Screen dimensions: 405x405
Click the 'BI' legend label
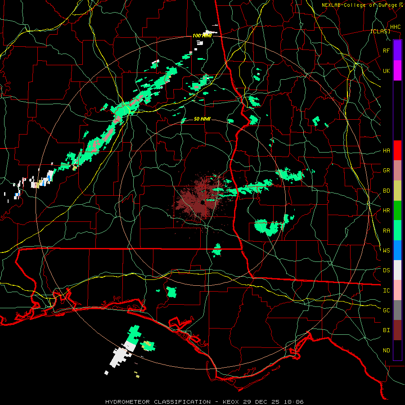[387, 330]
